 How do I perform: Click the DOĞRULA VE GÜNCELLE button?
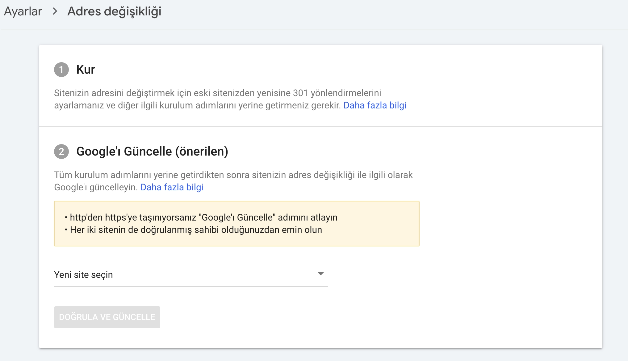tap(107, 317)
